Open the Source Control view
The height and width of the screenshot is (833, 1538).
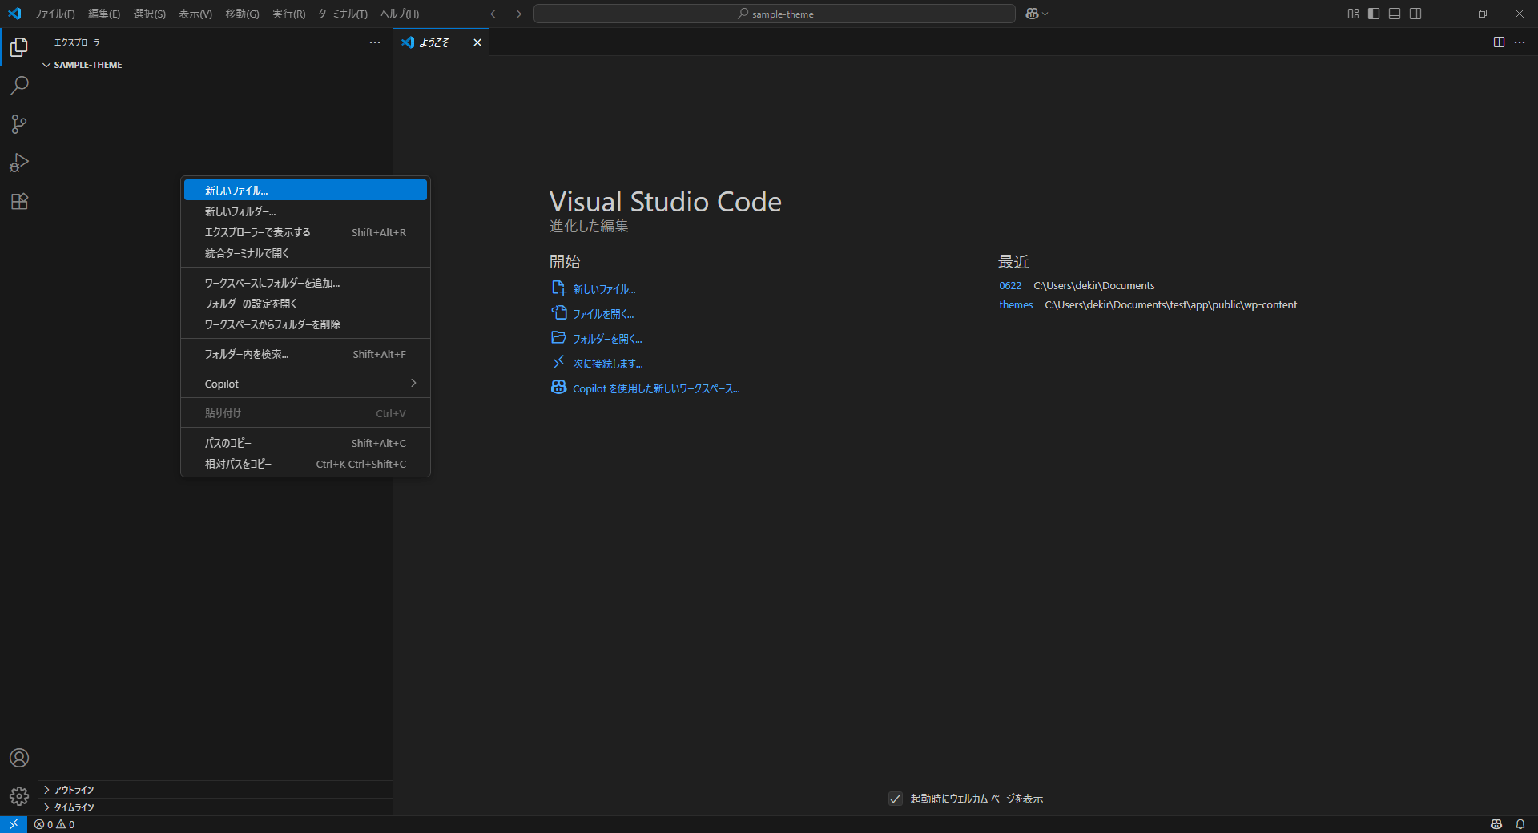pyautogui.click(x=19, y=124)
